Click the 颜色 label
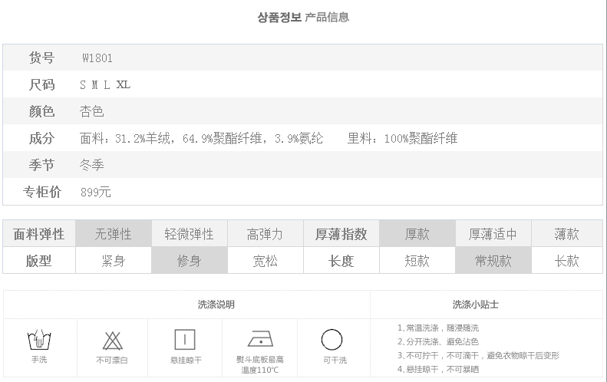 41,111
